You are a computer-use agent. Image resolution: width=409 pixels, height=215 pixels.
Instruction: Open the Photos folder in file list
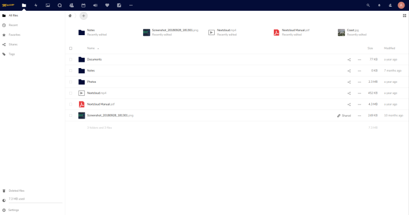(91, 82)
